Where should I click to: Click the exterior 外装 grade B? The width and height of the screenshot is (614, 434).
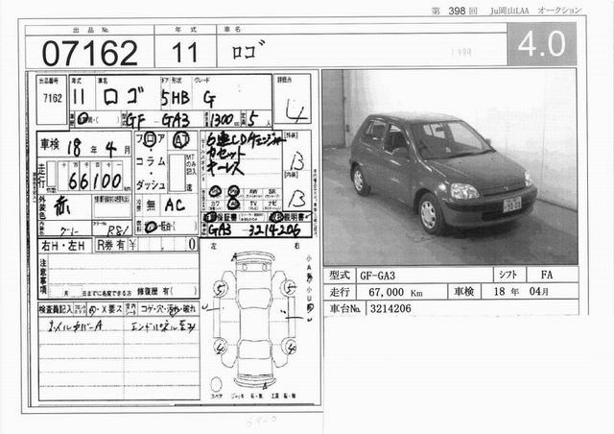tap(297, 160)
